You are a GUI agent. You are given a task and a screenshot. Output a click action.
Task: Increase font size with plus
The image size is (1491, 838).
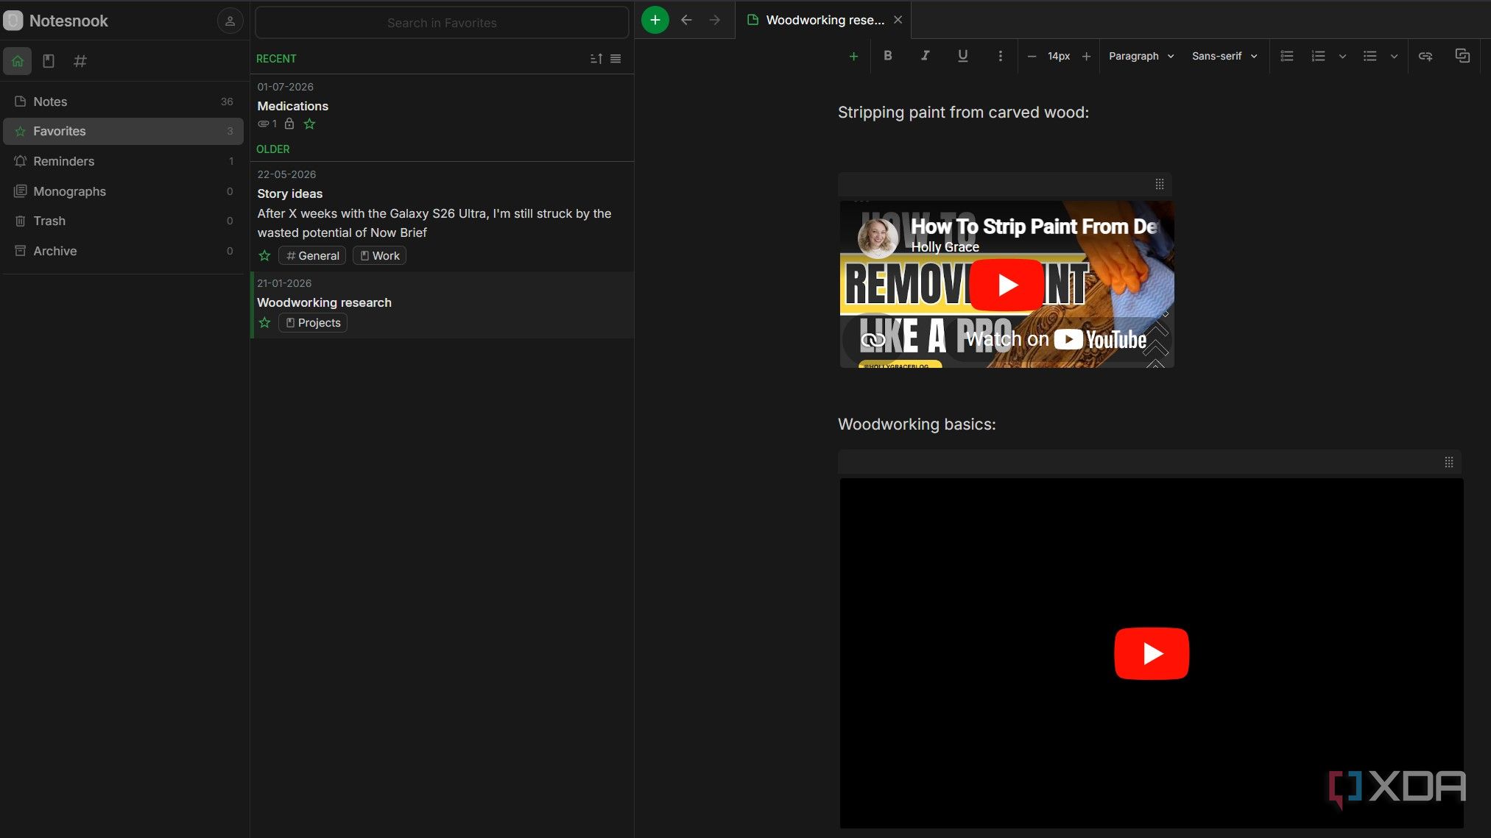click(x=1086, y=56)
